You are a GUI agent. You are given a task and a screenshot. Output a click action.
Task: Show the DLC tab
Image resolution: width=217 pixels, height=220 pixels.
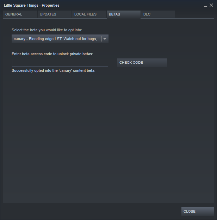(x=158, y=14)
